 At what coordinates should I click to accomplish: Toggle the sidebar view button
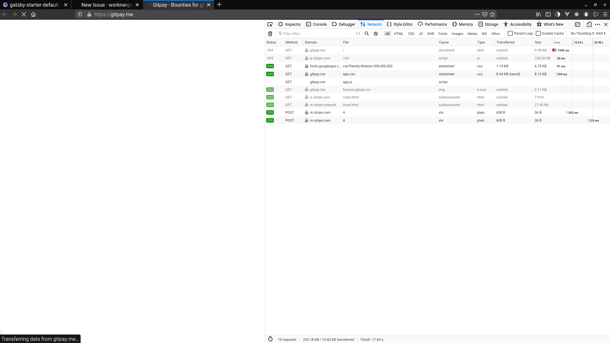click(548, 14)
